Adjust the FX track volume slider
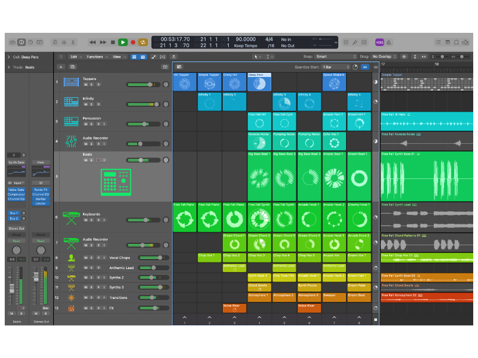 (x=154, y=308)
